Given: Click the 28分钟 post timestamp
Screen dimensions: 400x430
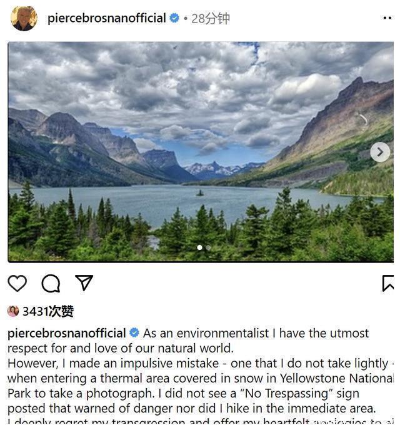Looking at the screenshot, I should pos(211,19).
